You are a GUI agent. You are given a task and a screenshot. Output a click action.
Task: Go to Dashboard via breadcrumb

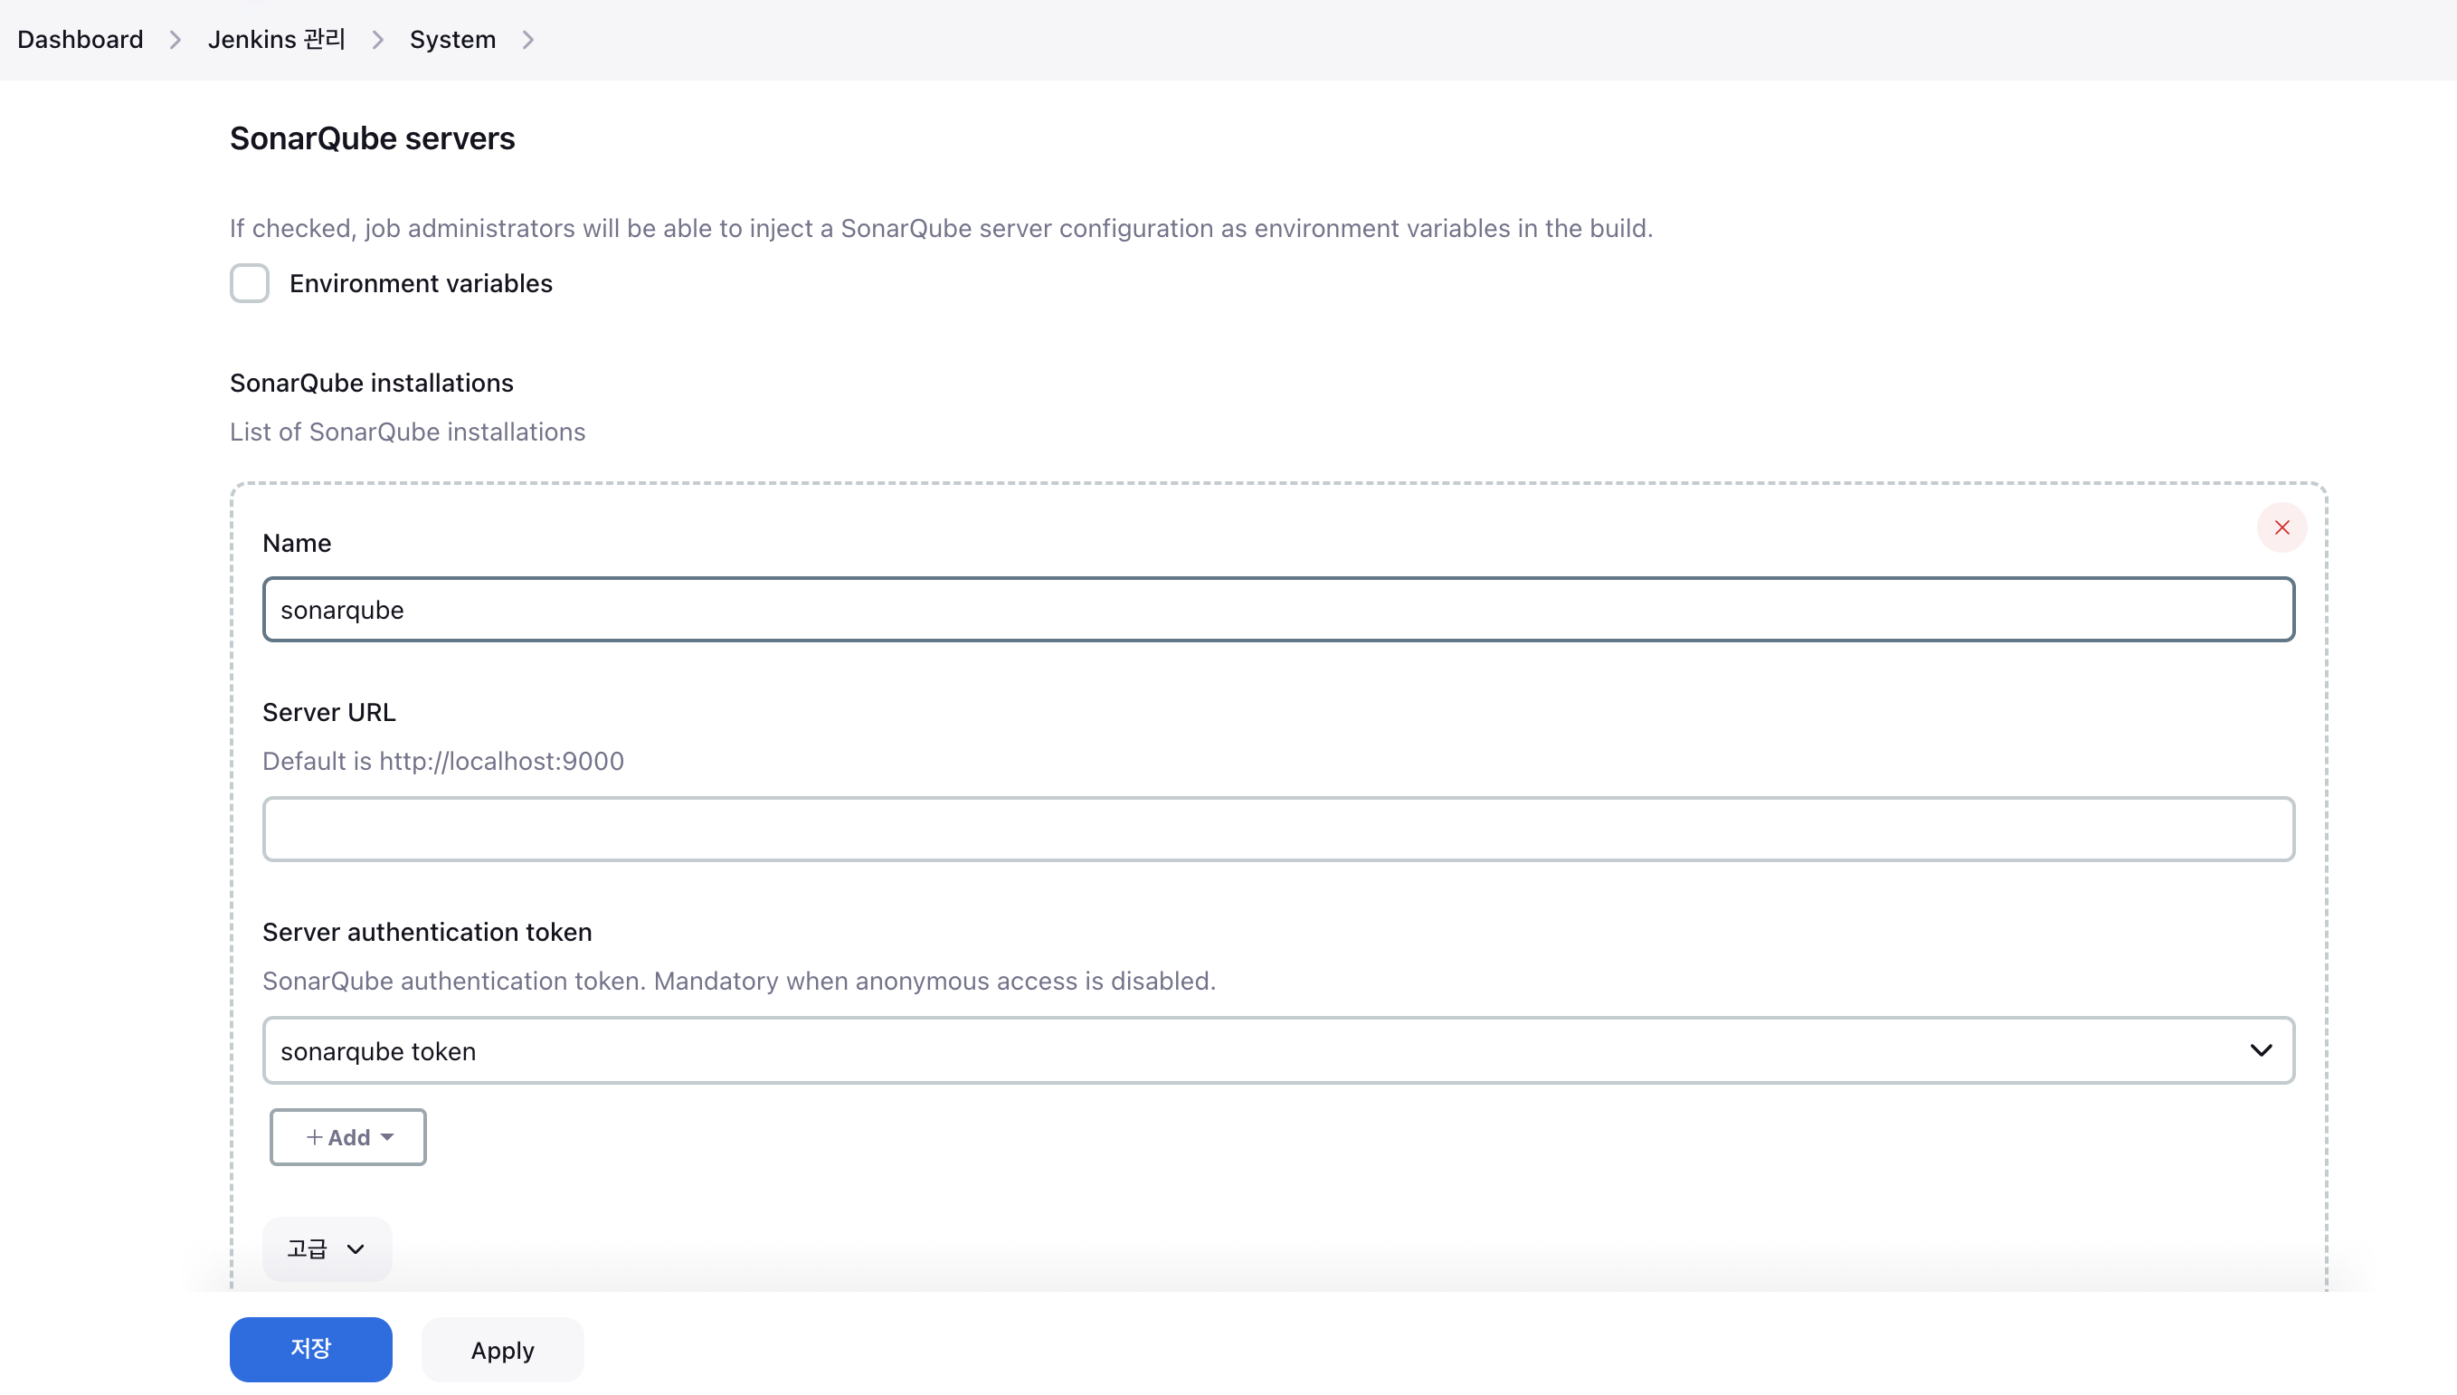pos(81,39)
